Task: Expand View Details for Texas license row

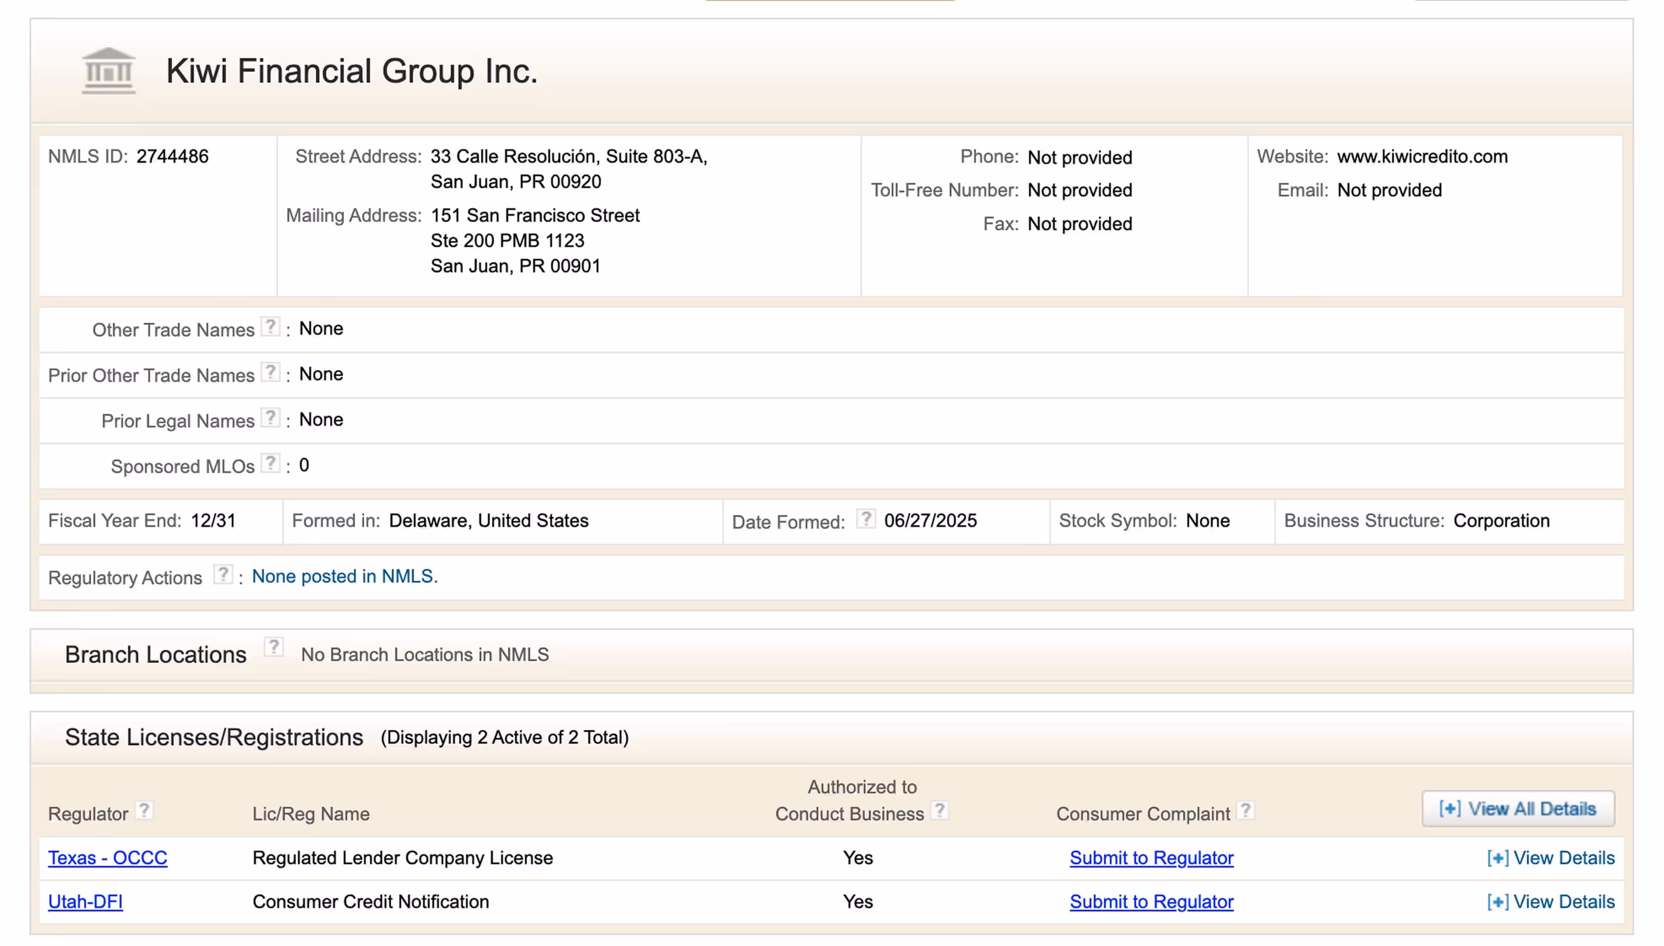Action: (x=1550, y=858)
